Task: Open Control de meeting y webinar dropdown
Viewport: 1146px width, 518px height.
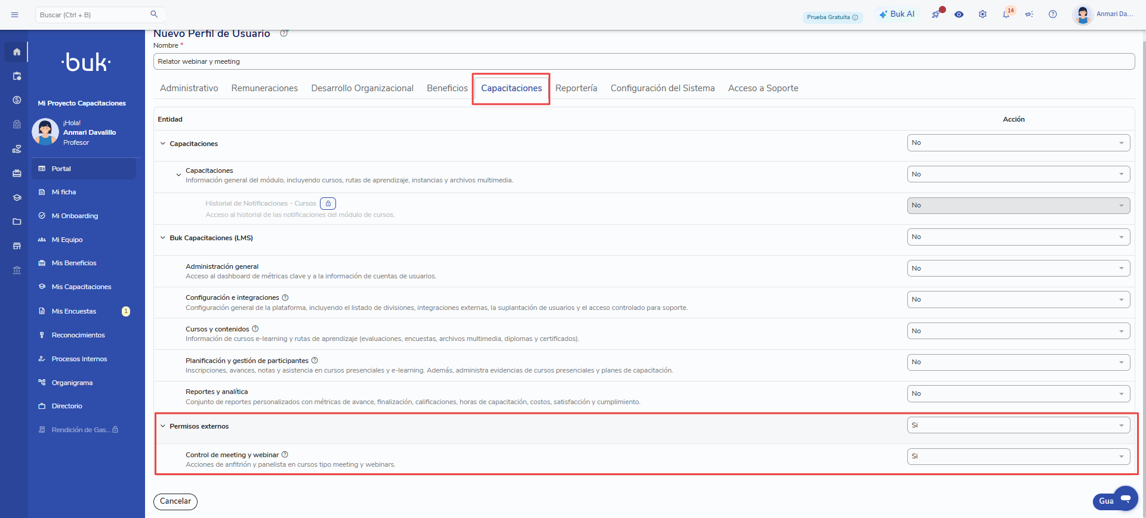Action: point(1018,457)
